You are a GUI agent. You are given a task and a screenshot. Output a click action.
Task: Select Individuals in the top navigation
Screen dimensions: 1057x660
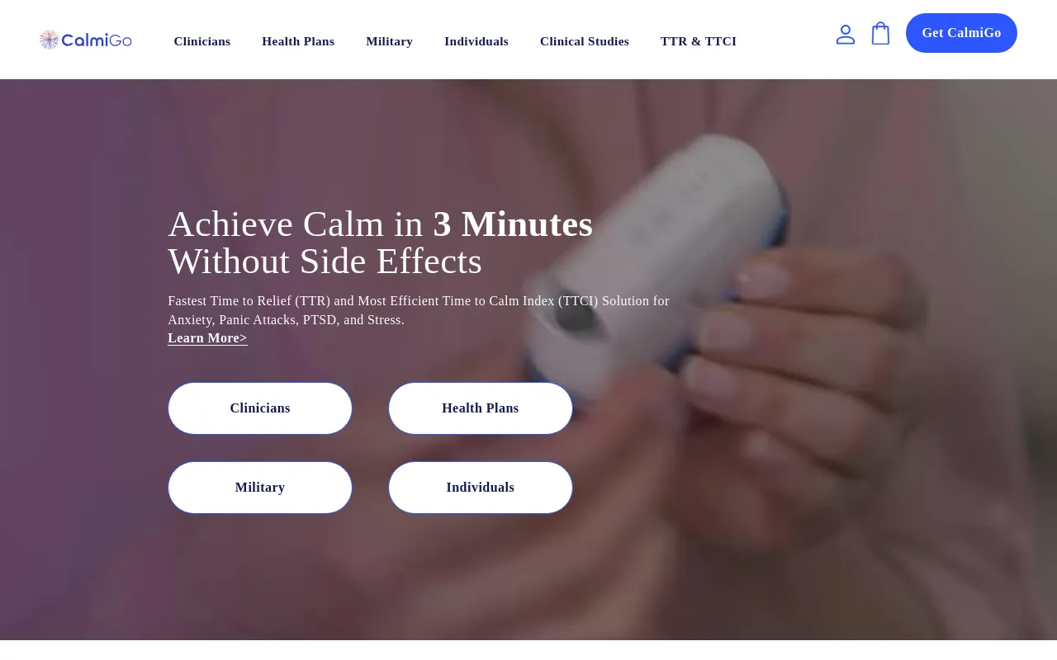[476, 41]
